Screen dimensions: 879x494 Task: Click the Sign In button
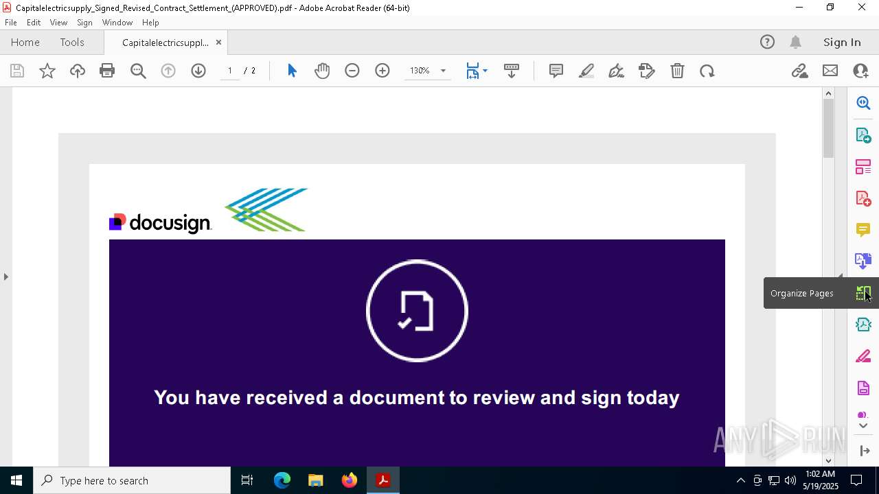(842, 43)
